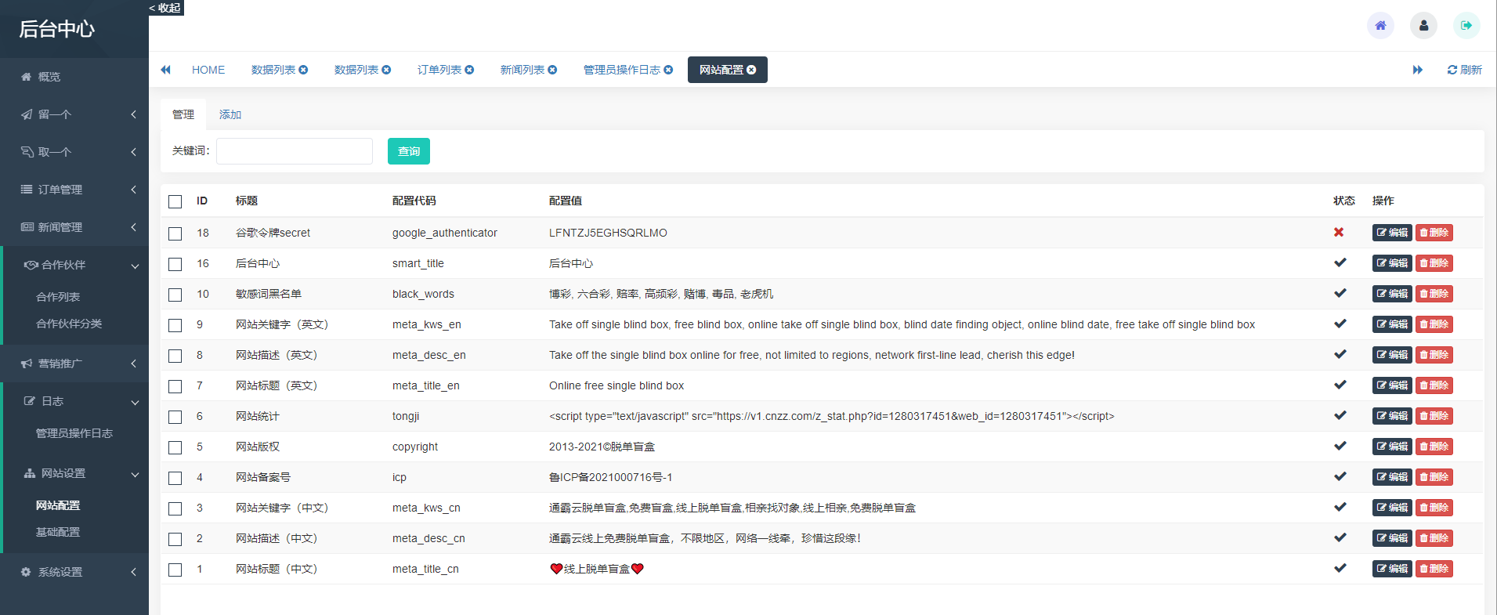Click the 刷新 refresh button
The image size is (1497, 615).
click(1464, 70)
